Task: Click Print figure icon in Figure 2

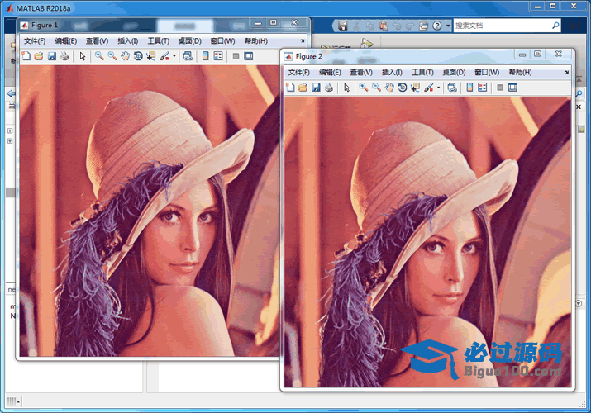Action: [329, 88]
